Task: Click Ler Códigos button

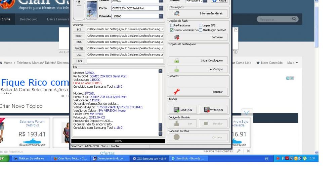Action: tap(198, 69)
